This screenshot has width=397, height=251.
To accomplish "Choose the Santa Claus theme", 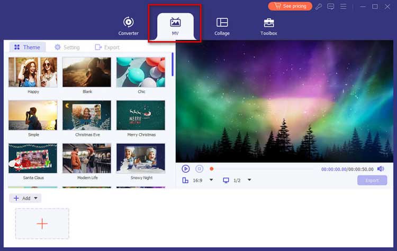I will pyautogui.click(x=33, y=158).
